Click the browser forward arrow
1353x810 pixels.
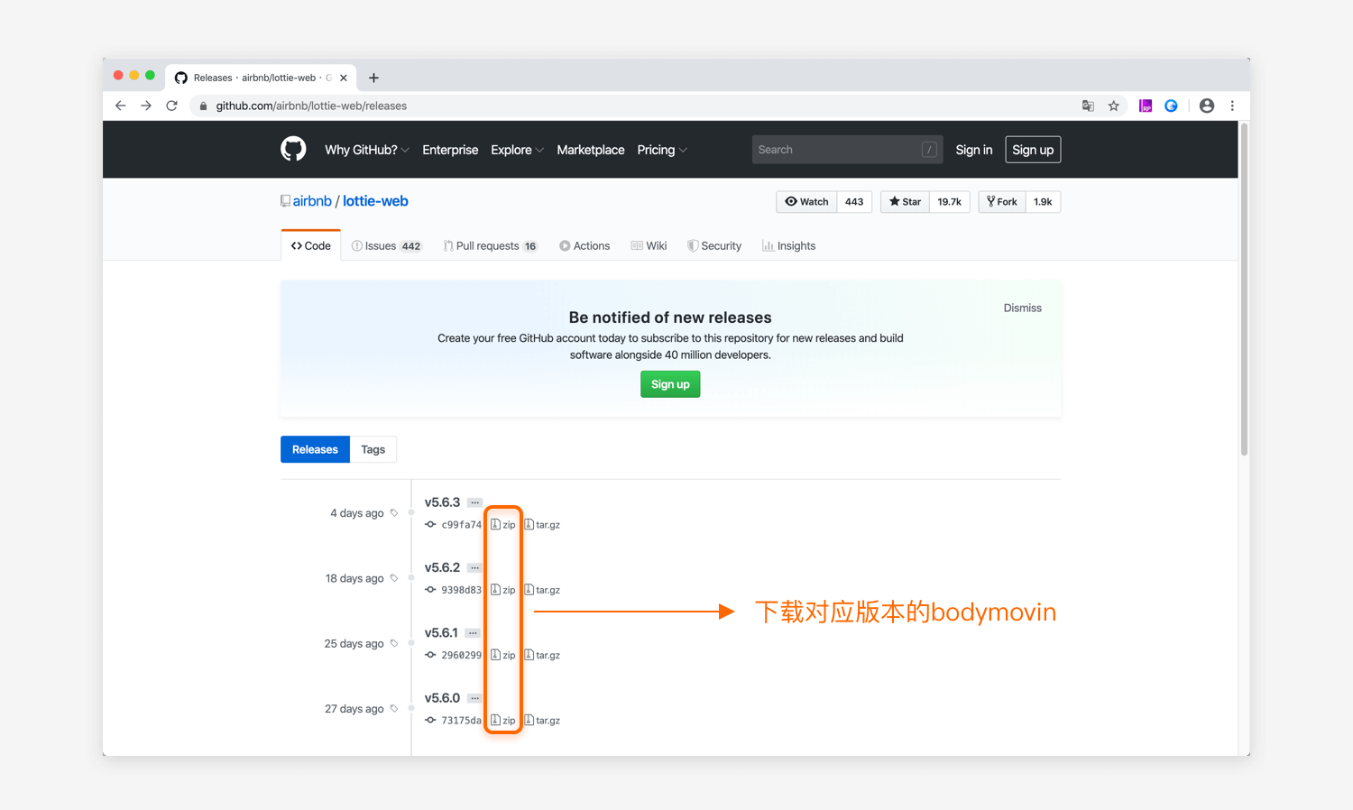(x=146, y=106)
